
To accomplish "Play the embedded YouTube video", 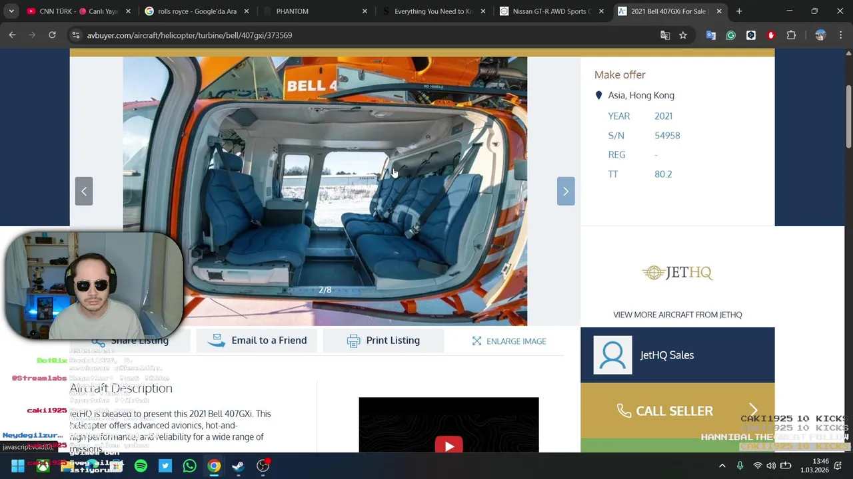I will point(449,445).
